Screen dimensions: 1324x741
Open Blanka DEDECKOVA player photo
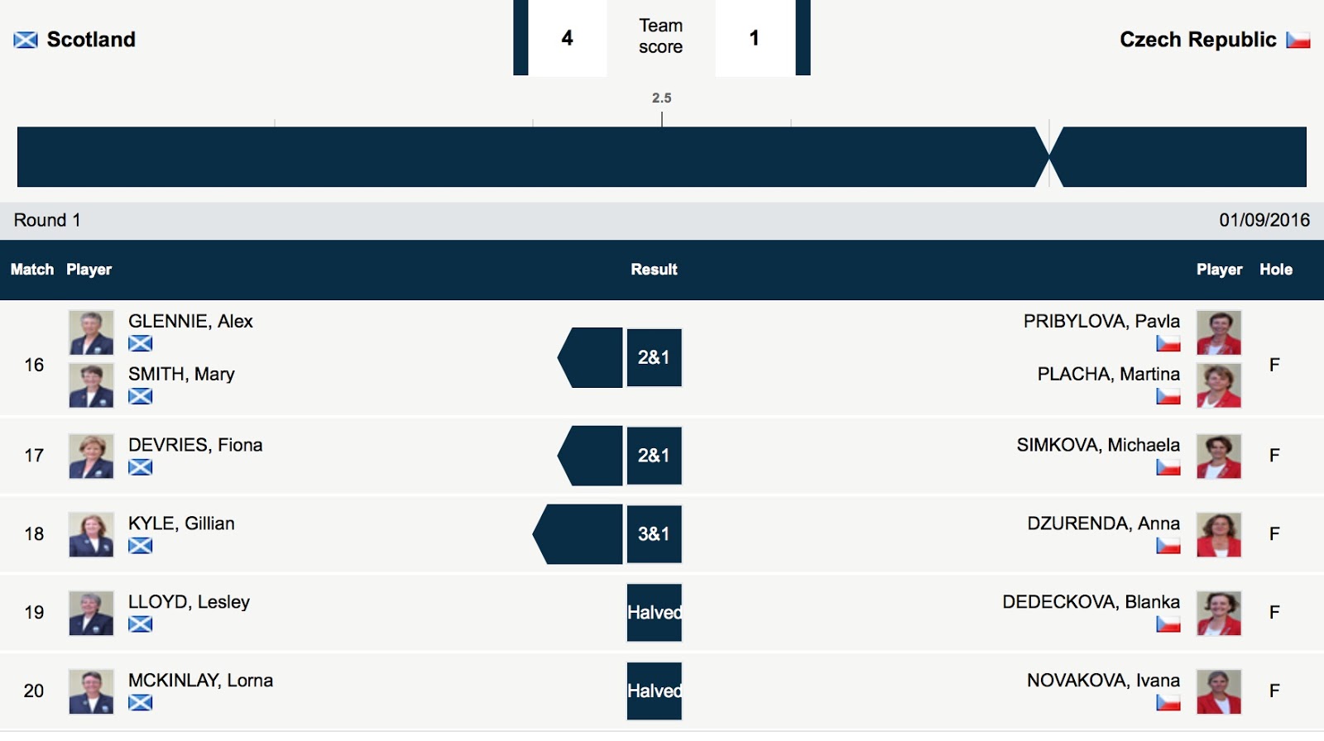(x=1219, y=613)
